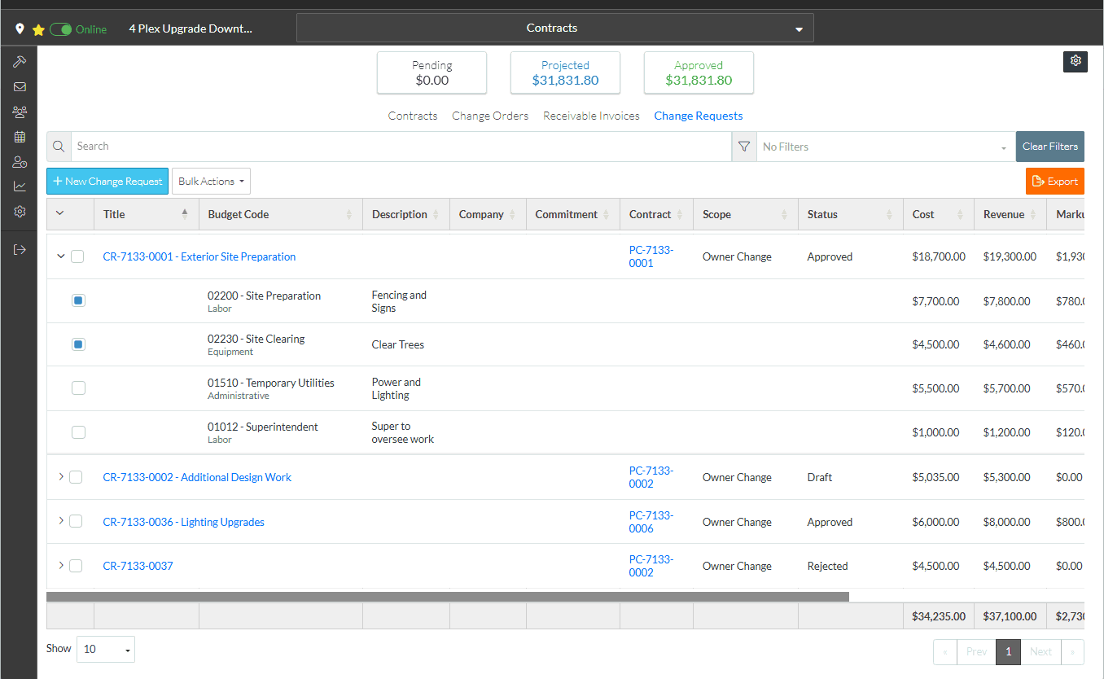Switch to the Receivable Invoices tab
The width and height of the screenshot is (1104, 679).
point(591,116)
